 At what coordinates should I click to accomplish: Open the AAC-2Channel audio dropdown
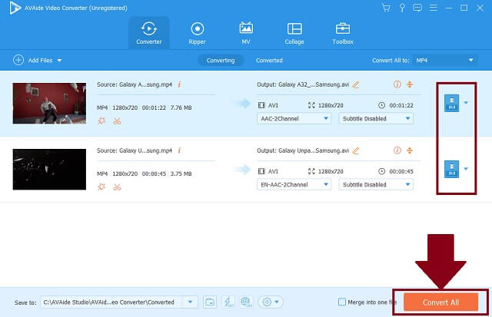click(294, 118)
